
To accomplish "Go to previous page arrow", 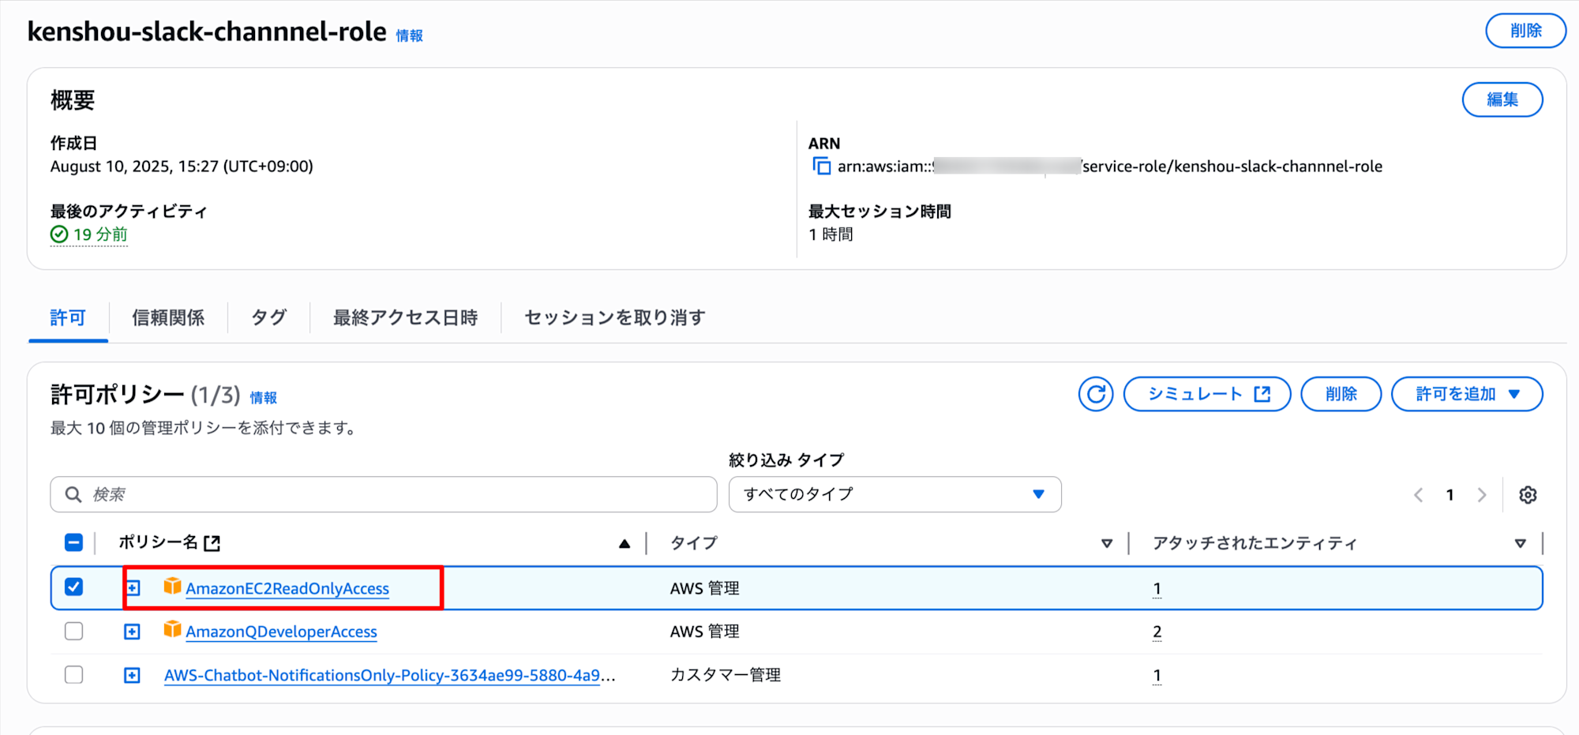I will tap(1418, 495).
